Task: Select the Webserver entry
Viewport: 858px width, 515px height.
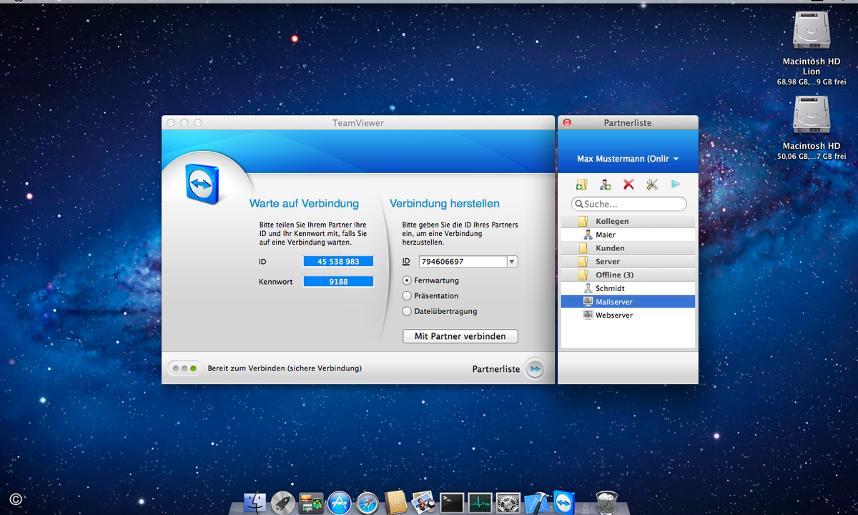Action: click(628, 315)
